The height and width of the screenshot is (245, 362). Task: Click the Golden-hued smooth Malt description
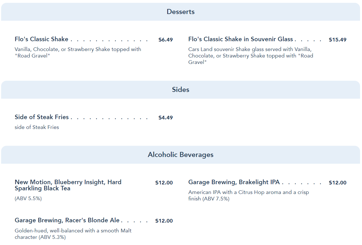(73, 234)
